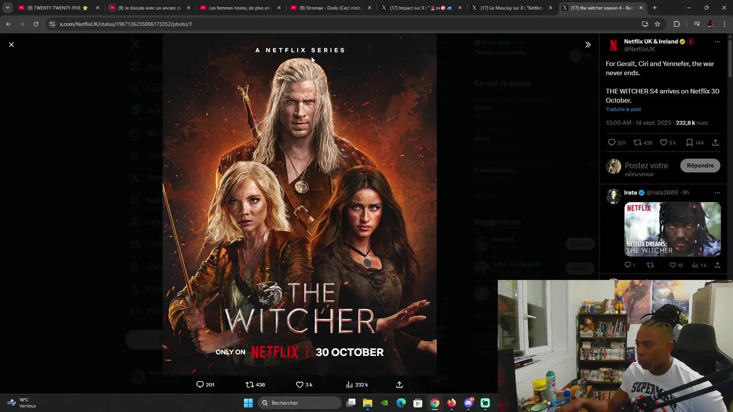The image size is (733, 412).
Task: Open the Netflix Dreams The Witcher video thumbnail
Action: click(672, 229)
